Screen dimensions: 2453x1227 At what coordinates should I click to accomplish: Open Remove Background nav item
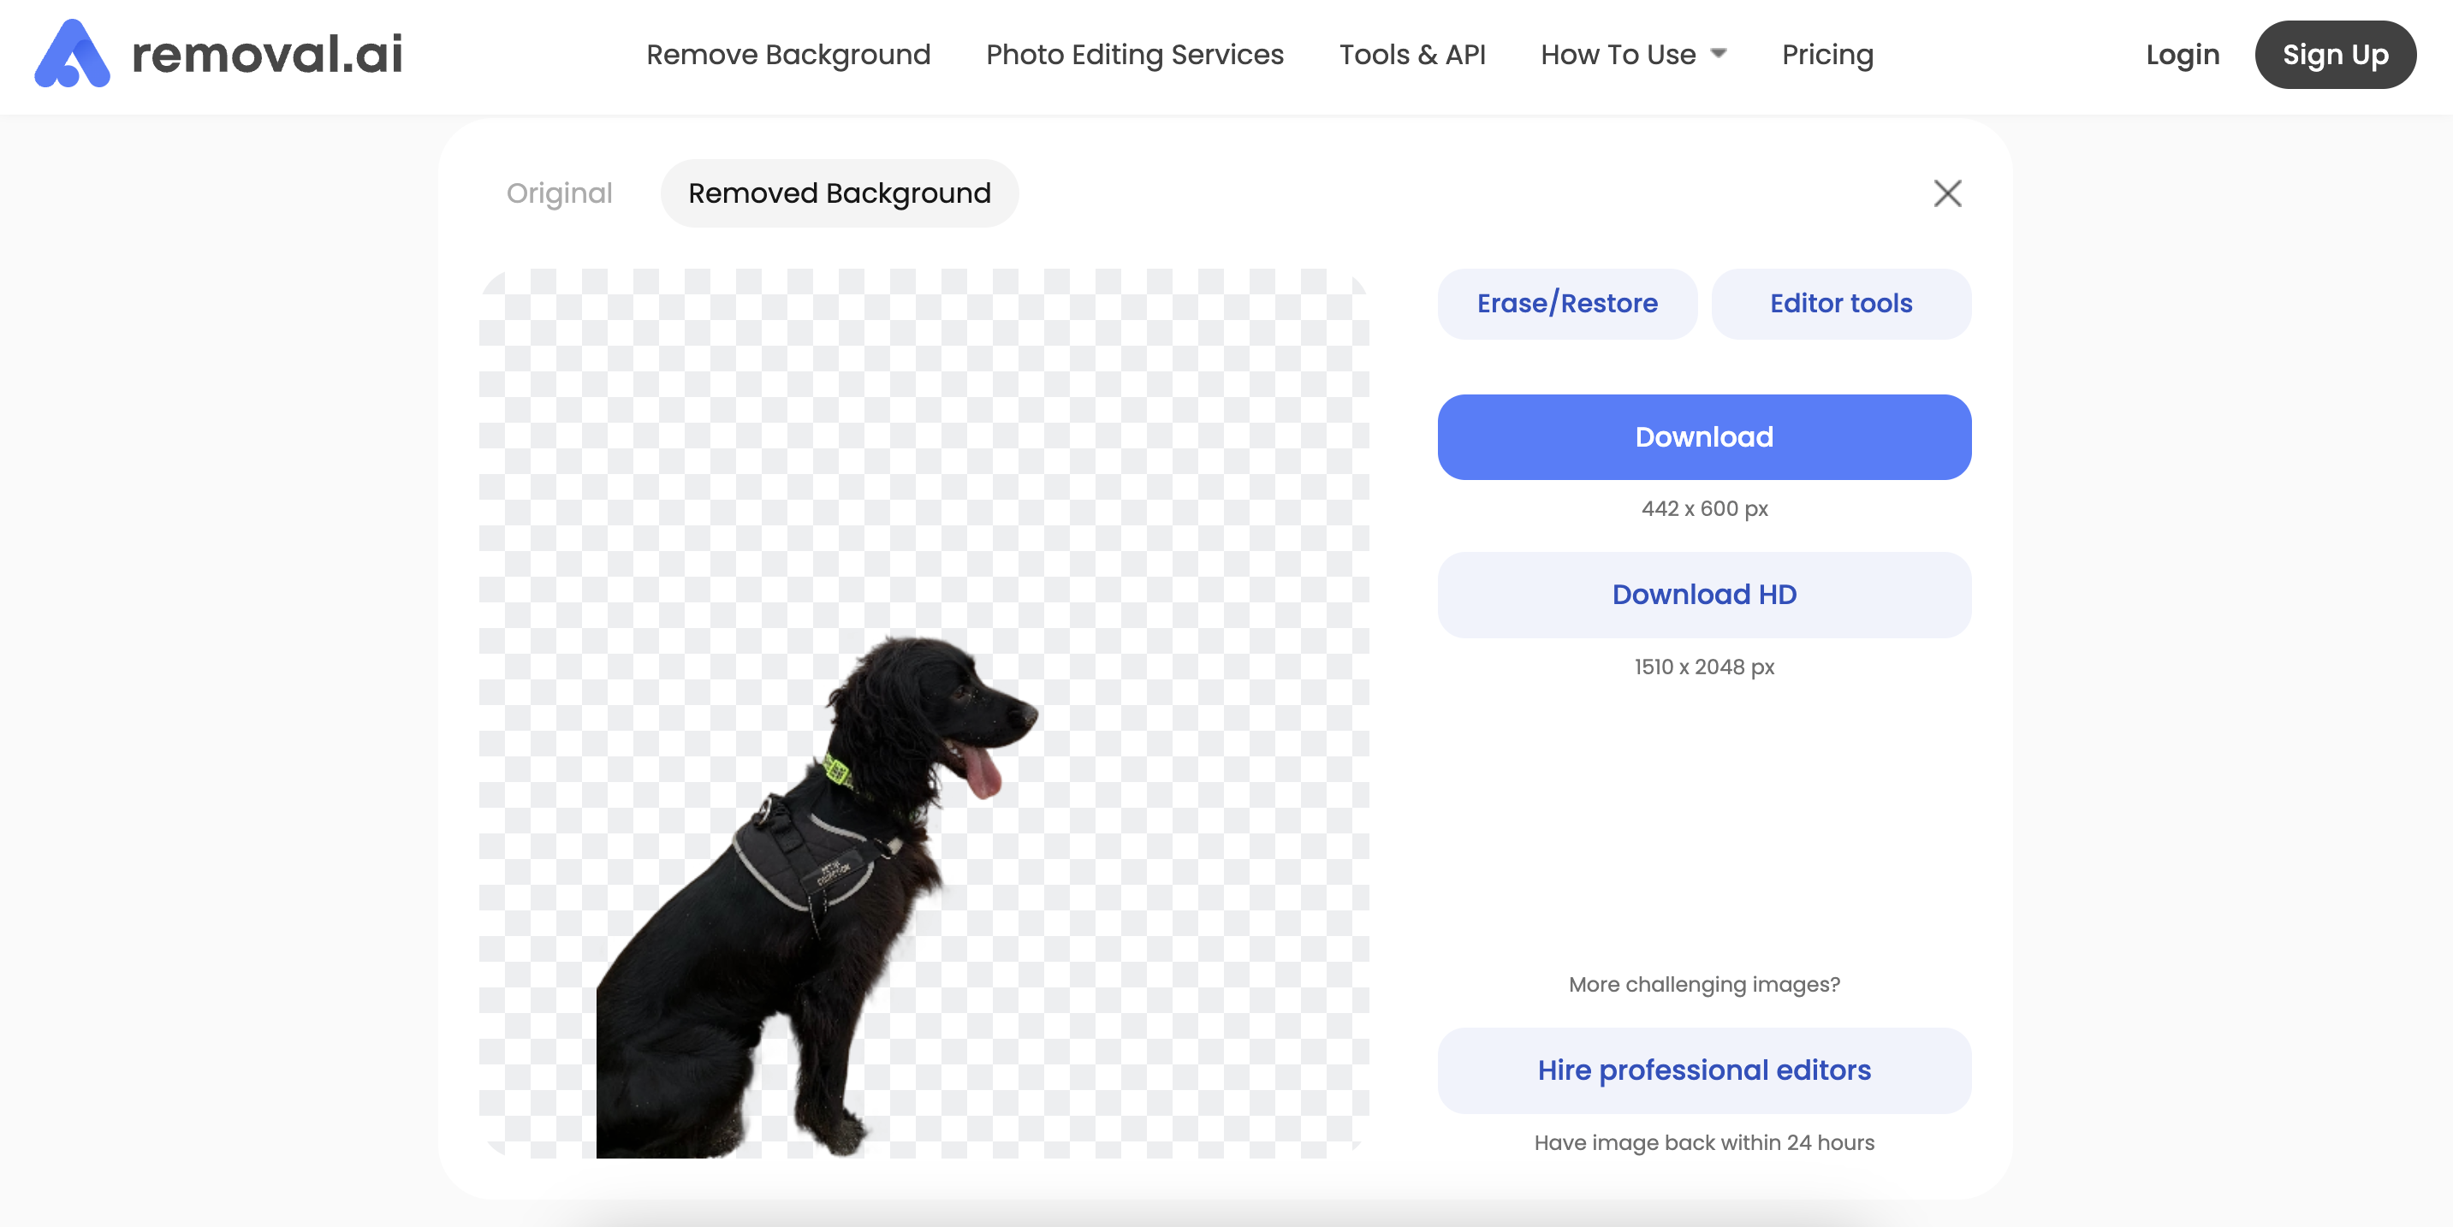(787, 54)
